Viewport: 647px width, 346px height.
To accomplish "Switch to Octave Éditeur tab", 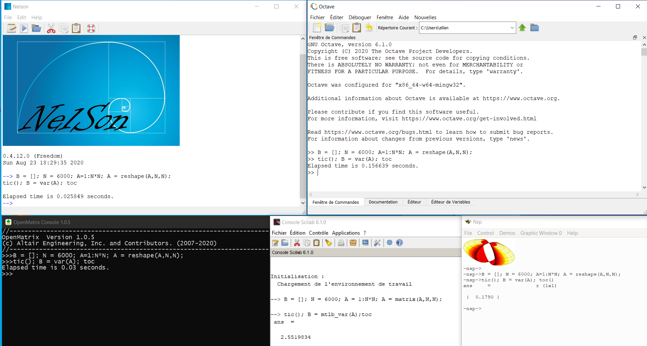I will [x=414, y=202].
